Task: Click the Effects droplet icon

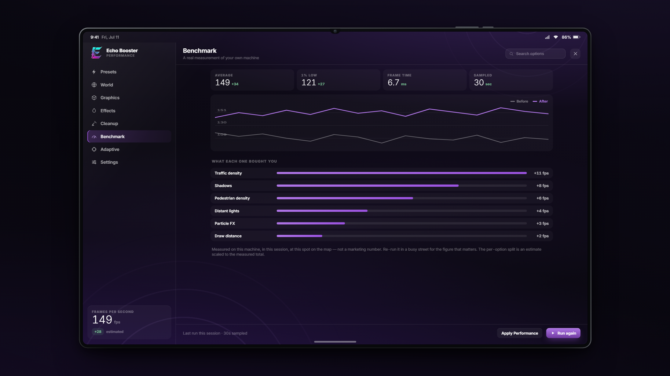Action: 94,111
